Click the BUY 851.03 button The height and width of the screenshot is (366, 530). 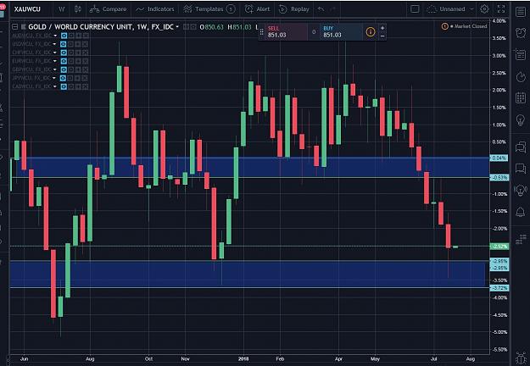[x=341, y=31]
